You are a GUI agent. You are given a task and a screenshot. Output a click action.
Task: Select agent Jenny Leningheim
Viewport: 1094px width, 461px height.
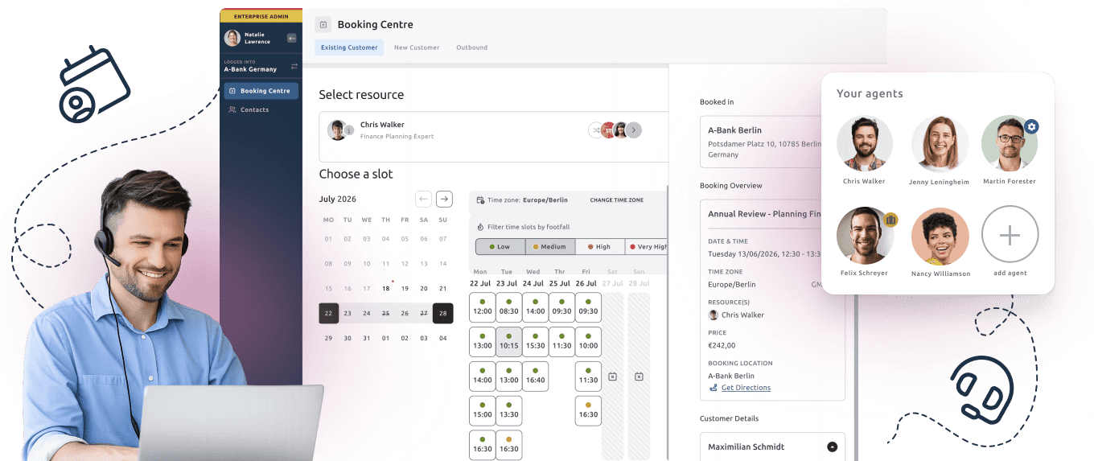click(940, 144)
